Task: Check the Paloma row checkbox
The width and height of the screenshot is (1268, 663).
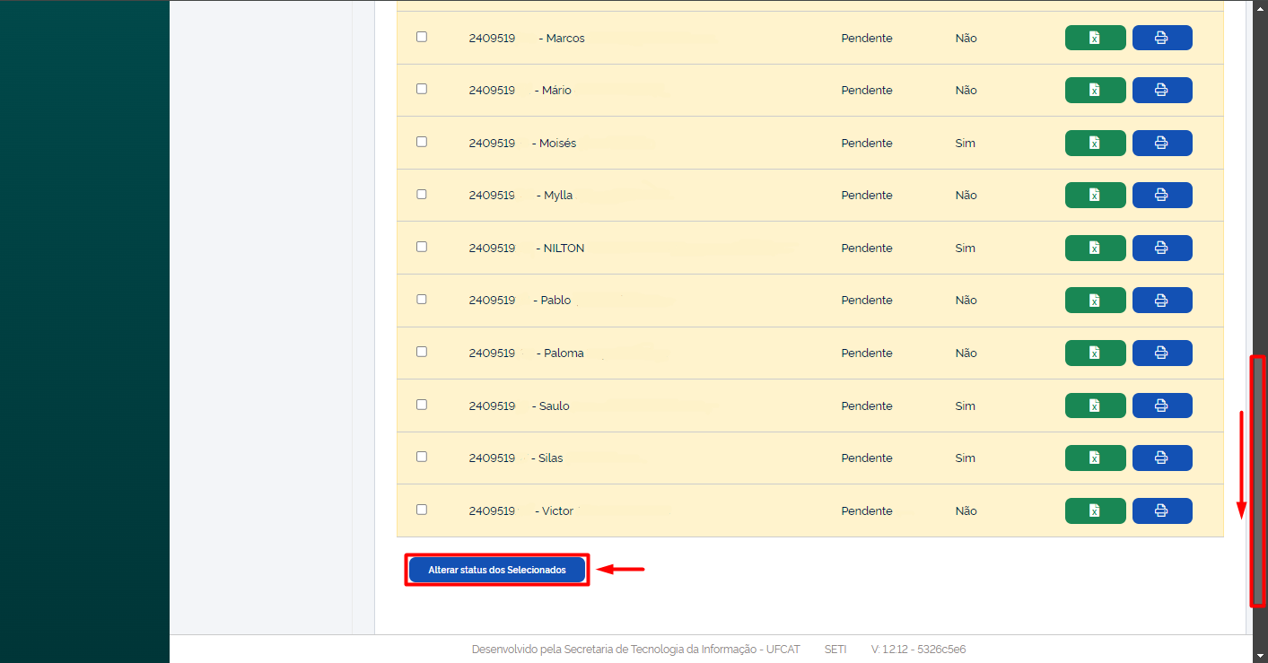Action: click(422, 352)
